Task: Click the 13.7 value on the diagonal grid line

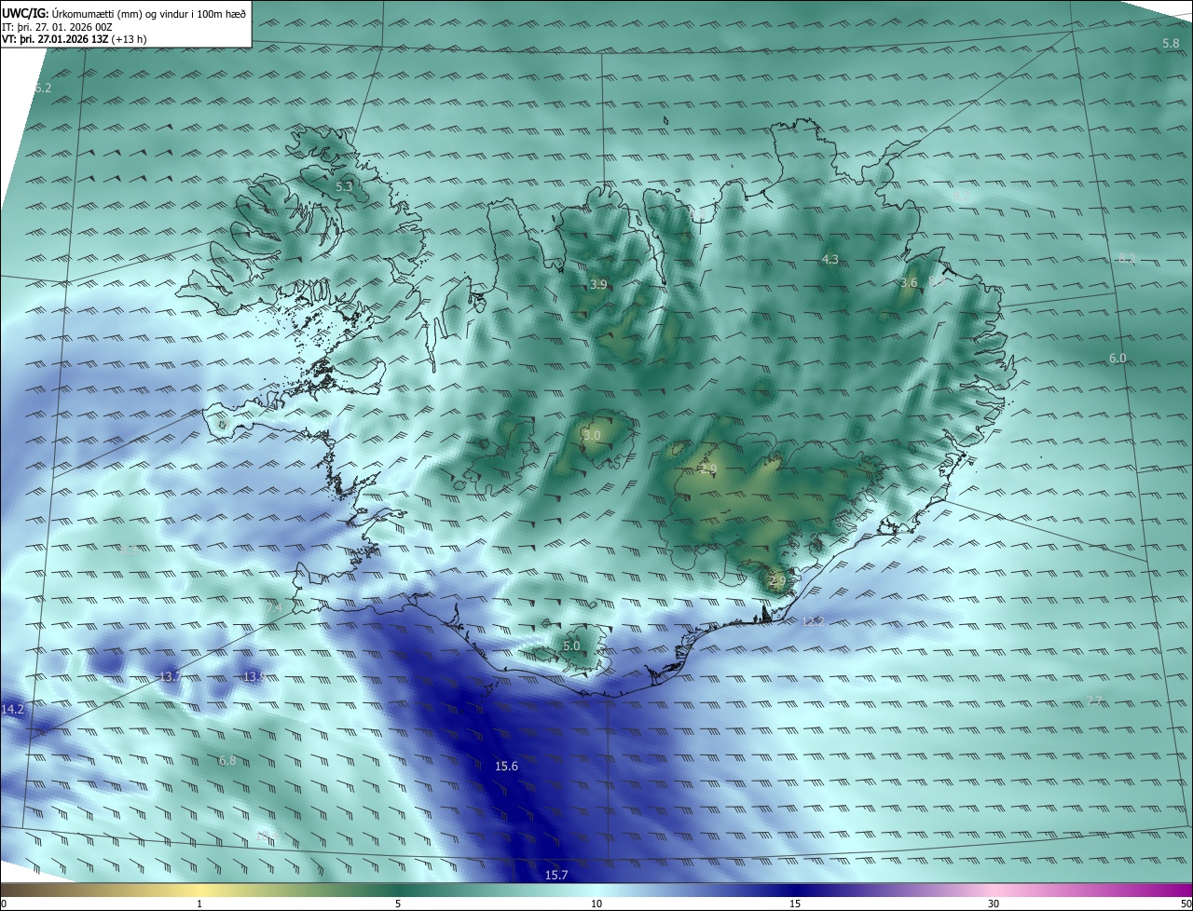Action: [x=169, y=677]
